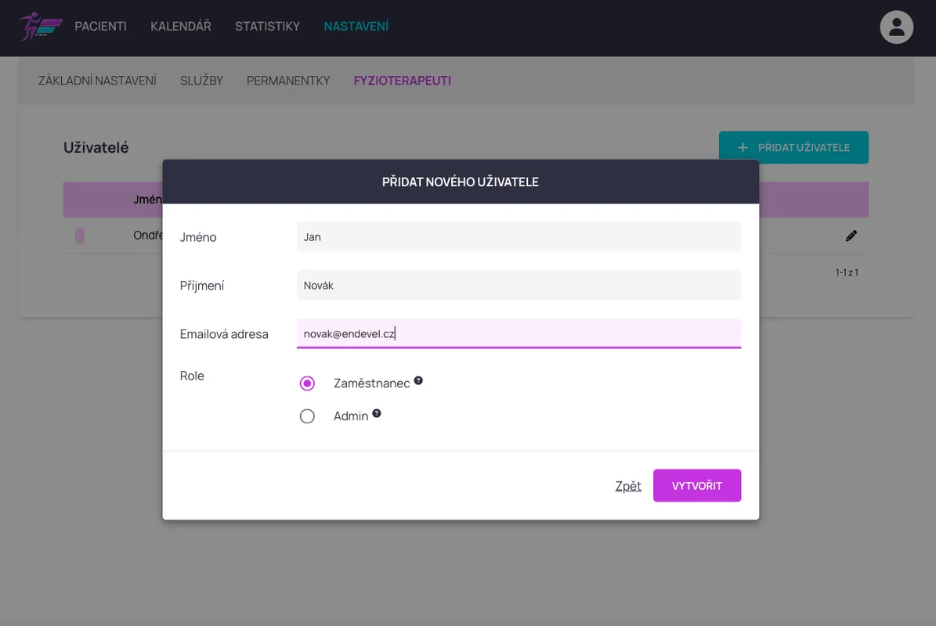
Task: Click the Zpět link to go back
Action: tap(628, 486)
